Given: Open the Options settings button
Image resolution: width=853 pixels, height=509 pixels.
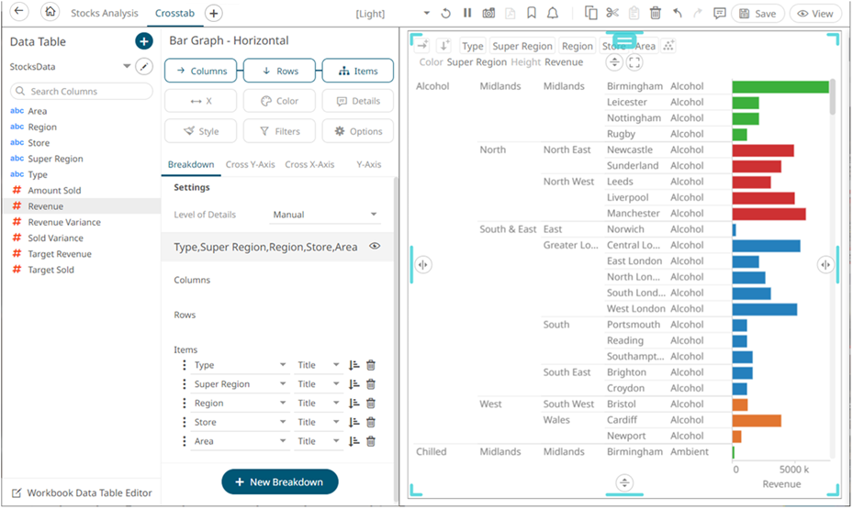Looking at the screenshot, I should (x=358, y=131).
